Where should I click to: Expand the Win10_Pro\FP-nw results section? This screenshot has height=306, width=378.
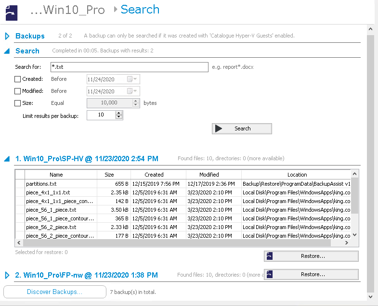tap(7, 275)
